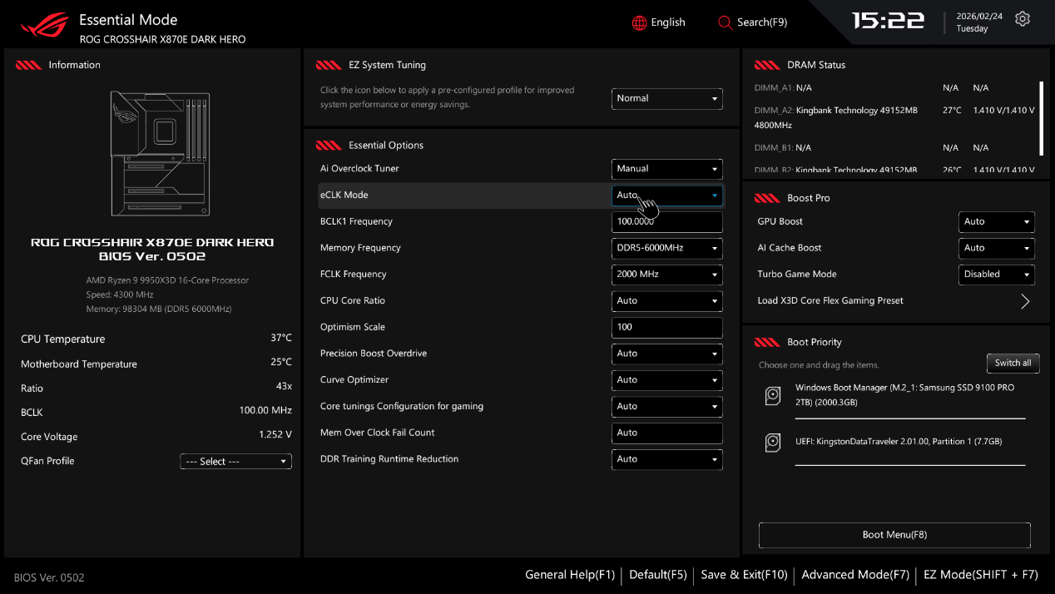Image resolution: width=1055 pixels, height=594 pixels.
Task: Expand the EZ System Tuning Normal dropdown
Action: [x=666, y=98]
